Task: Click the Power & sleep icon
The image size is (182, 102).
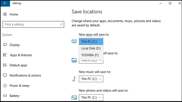Action: [x=5, y=86]
